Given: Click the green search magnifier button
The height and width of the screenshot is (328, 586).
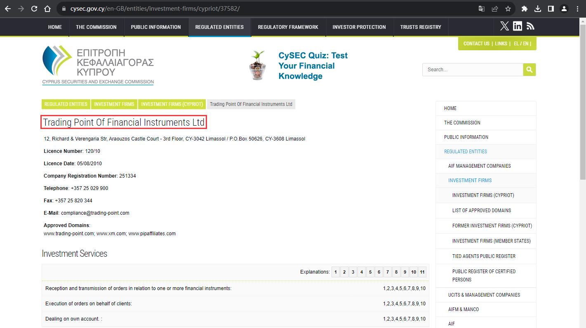Looking at the screenshot, I should tap(530, 70).
